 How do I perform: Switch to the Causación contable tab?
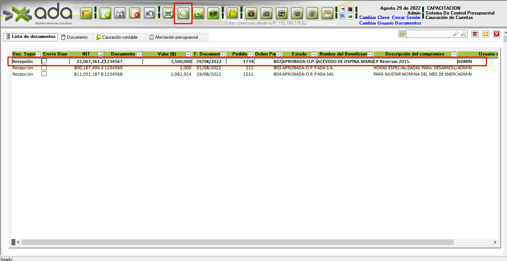point(117,37)
